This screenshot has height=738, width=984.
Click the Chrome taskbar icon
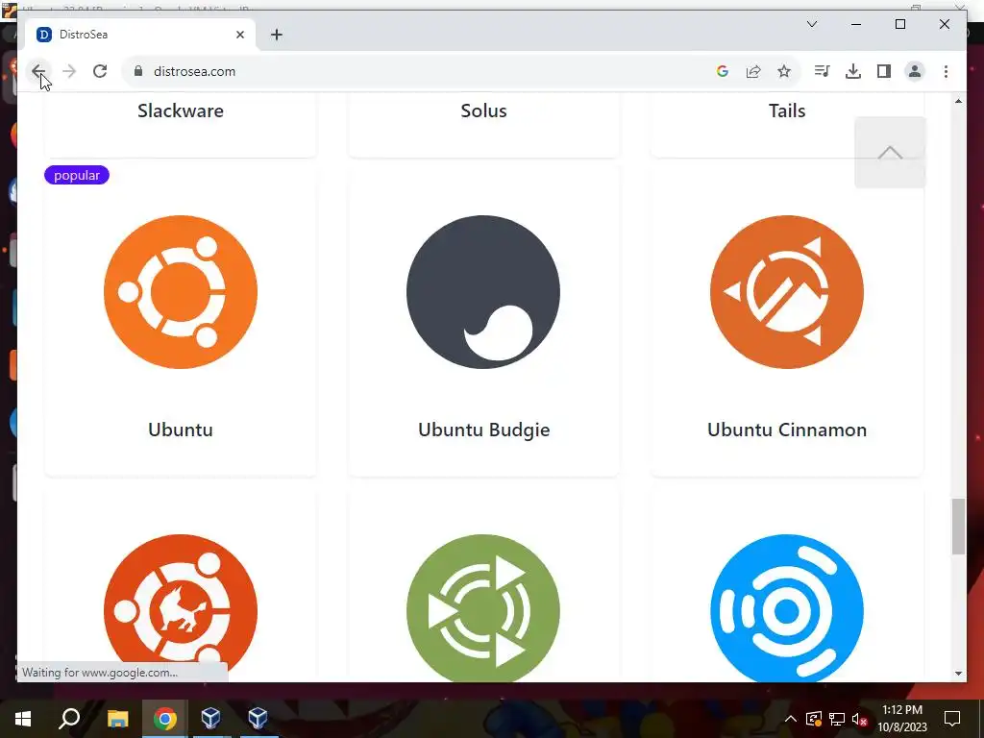pyautogui.click(x=164, y=719)
